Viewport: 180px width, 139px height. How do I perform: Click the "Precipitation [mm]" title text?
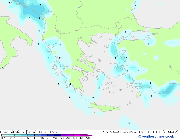coord(18,132)
